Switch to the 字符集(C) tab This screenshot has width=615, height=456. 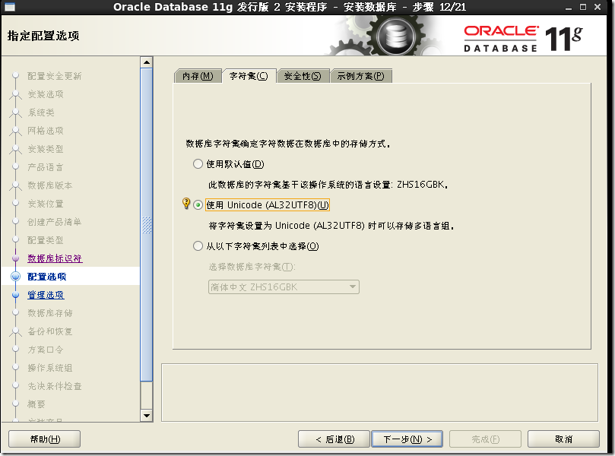(x=249, y=76)
